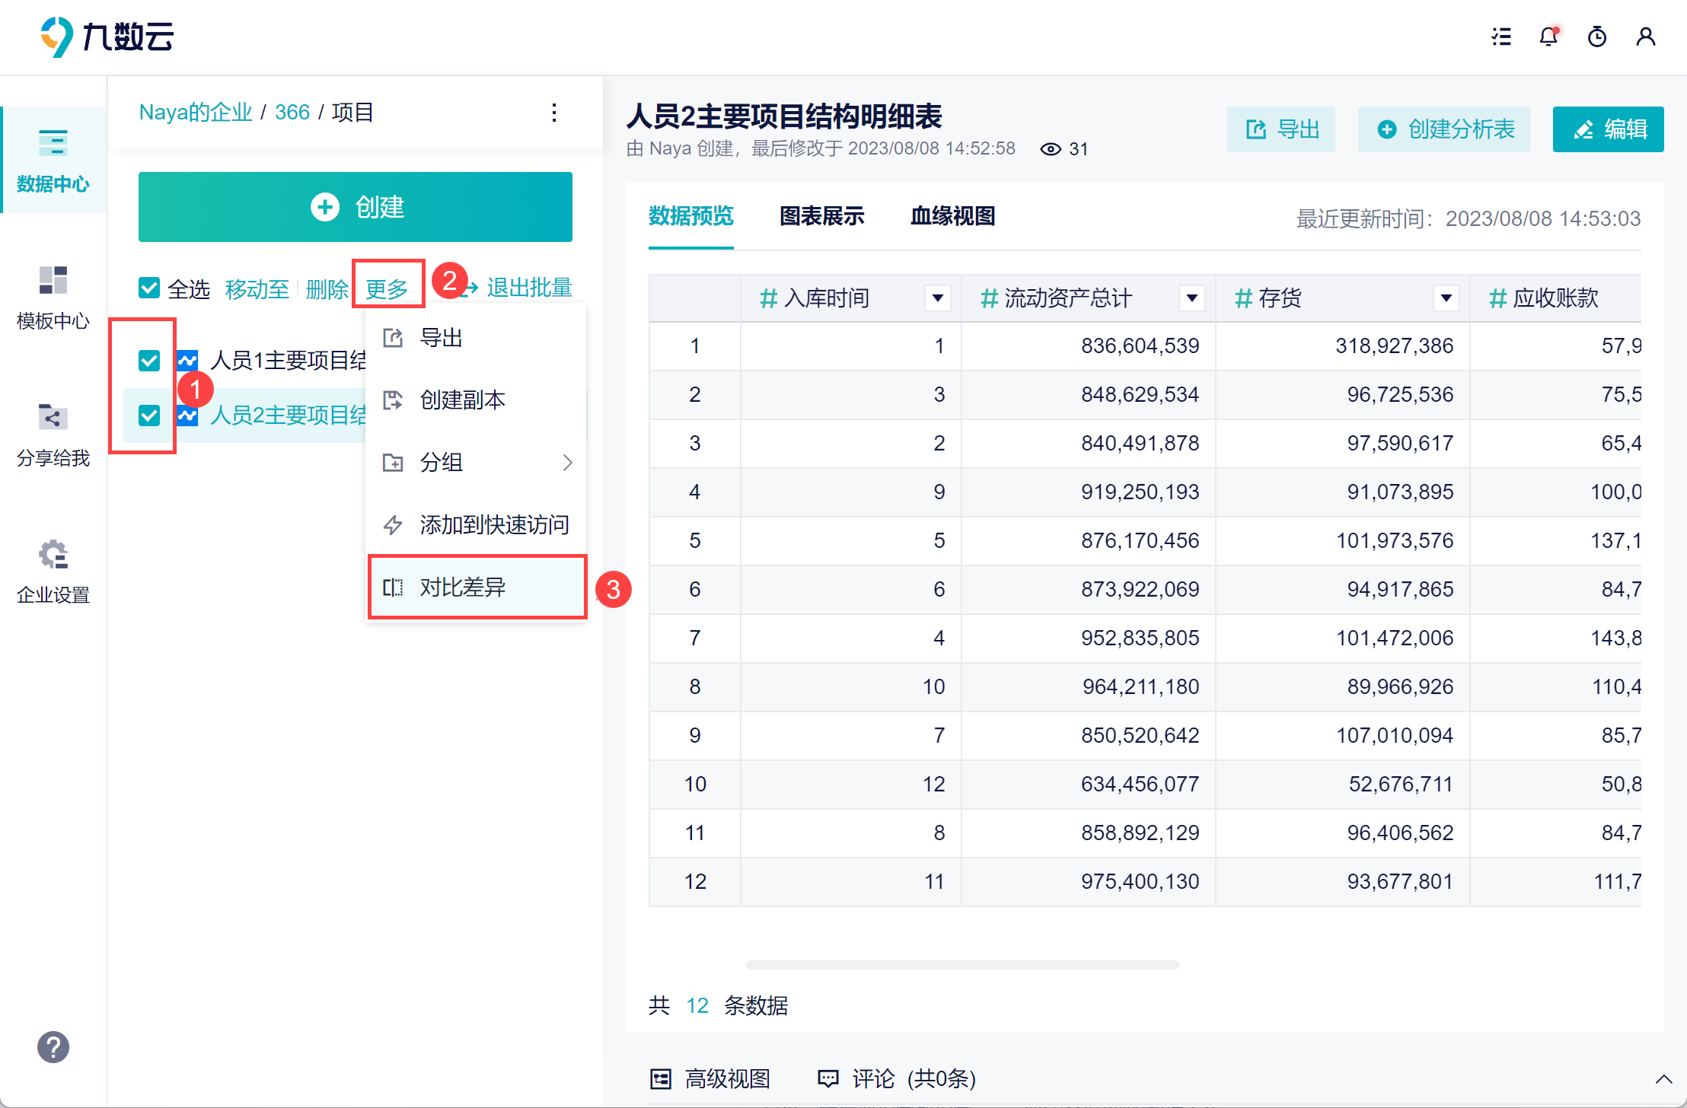Switch to the 血缘视图 tab
This screenshot has height=1108, width=1687.
pyautogui.click(x=953, y=216)
